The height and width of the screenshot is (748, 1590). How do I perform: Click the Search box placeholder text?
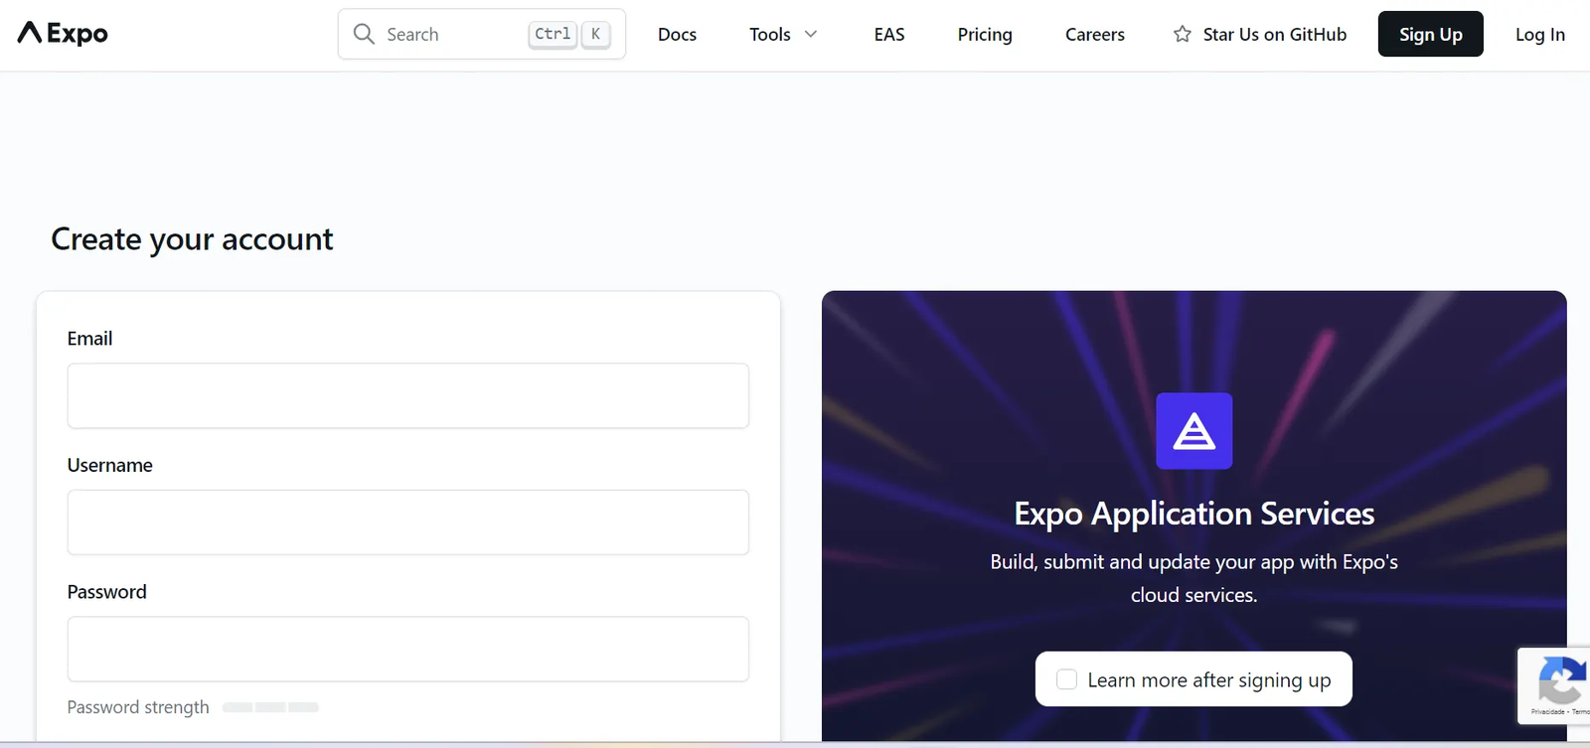click(x=412, y=35)
